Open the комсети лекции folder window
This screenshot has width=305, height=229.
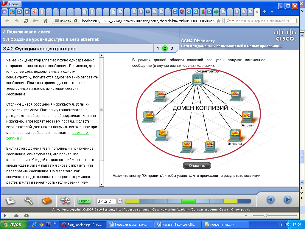(226, 225)
